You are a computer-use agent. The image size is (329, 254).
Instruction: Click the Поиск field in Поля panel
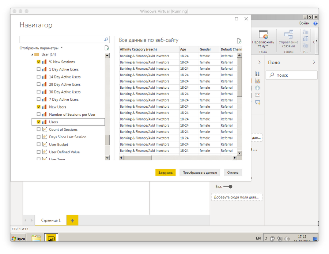[x=291, y=75]
